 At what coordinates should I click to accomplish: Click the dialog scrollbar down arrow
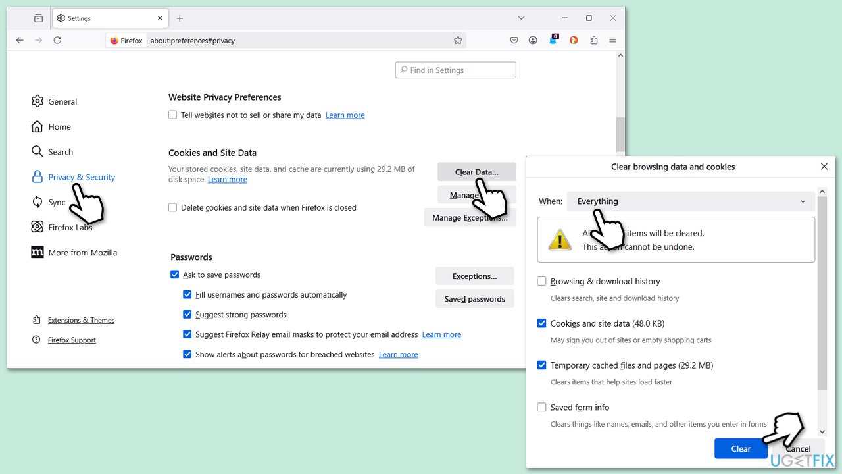click(822, 431)
